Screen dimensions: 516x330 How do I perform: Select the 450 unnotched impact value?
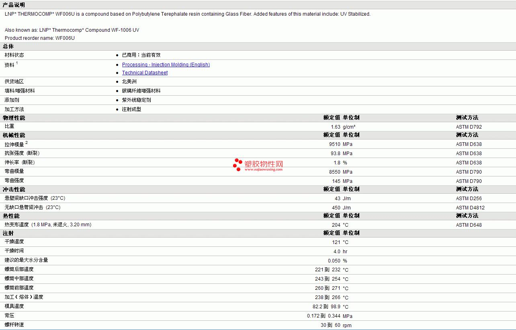click(x=336, y=208)
